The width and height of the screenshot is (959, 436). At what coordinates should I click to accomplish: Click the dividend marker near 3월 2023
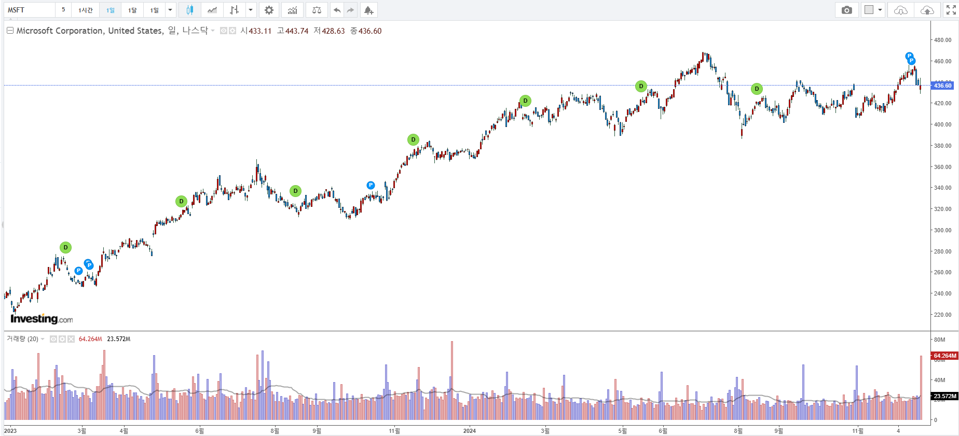coord(65,248)
